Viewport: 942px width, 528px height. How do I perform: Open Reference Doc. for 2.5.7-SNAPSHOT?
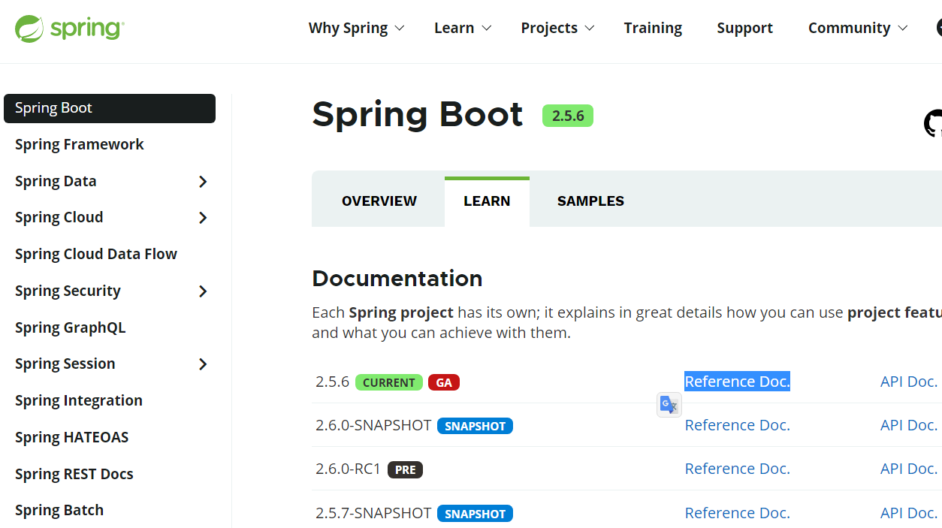[x=737, y=513]
